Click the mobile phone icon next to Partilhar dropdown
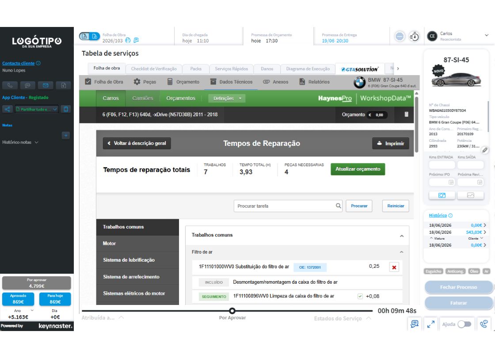495x358 pixels. coord(66,109)
